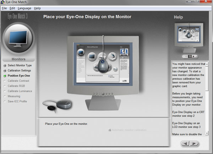213x154 pixels.
Task: Enable the Automatic monitor calibration checkbox
Action: point(110,130)
